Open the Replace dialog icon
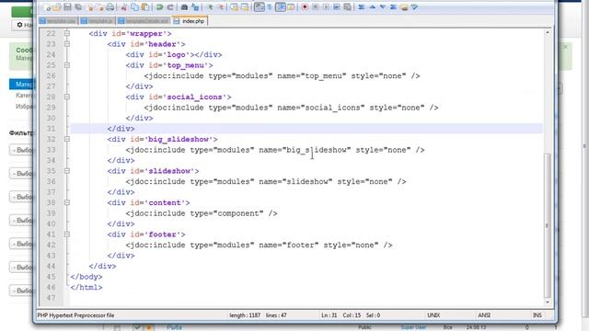The image size is (589, 331). tap(195, 7)
